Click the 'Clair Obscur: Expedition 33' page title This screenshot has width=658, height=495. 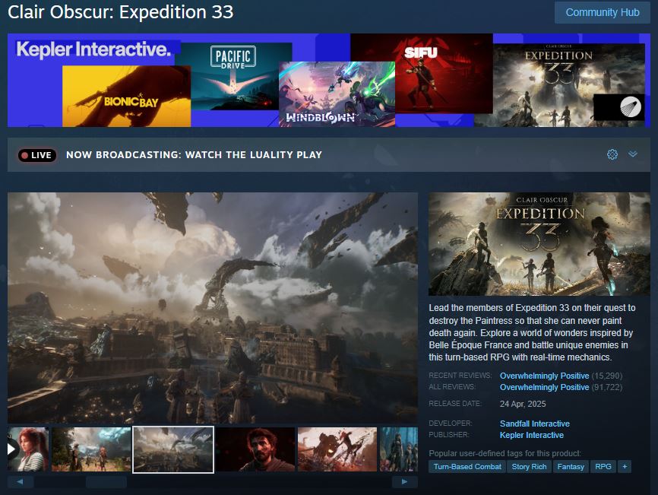[121, 11]
